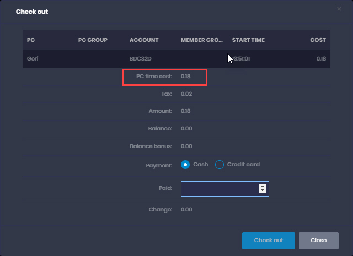The width and height of the screenshot is (353, 256).
Task: Sort by the ACCOUNT column header
Action: [144, 40]
